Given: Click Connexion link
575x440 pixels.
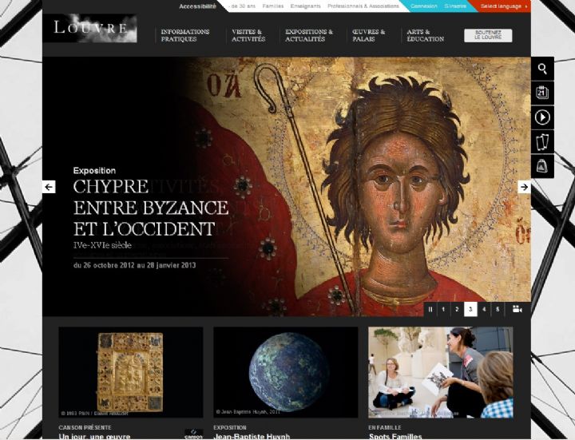Looking at the screenshot, I should coord(424,6).
